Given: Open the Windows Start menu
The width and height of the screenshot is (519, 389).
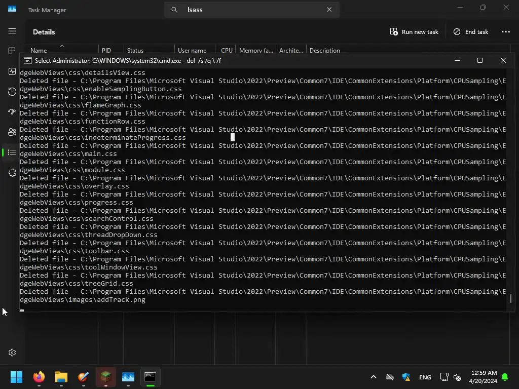Looking at the screenshot, I should point(16,377).
